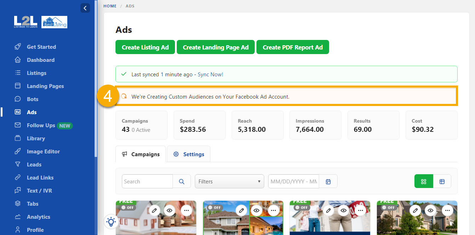Open the date range picker field
This screenshot has height=235, width=475.
click(294, 181)
